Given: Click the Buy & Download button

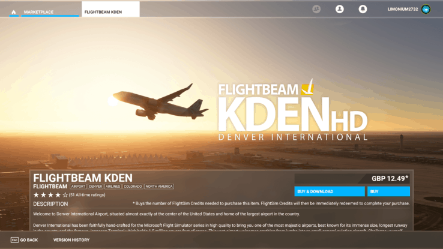Looking at the screenshot, I should [x=330, y=191].
